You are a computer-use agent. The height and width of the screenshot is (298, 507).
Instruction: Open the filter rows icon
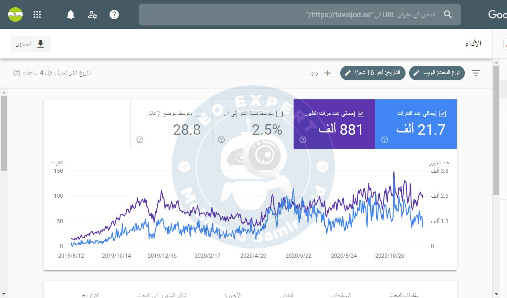click(x=476, y=73)
